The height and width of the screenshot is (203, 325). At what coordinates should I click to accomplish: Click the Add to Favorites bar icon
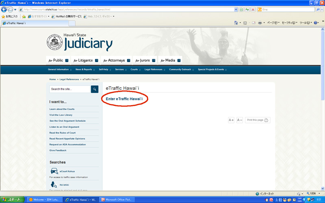point(24,16)
